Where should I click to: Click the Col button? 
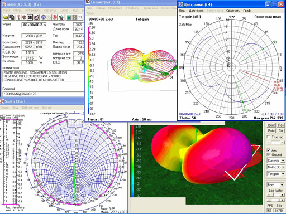click(281, 131)
